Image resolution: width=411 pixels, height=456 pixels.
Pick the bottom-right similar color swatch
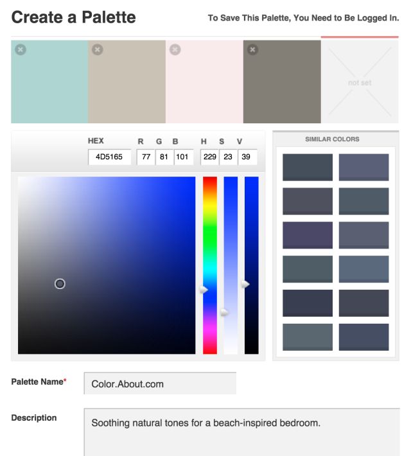click(x=363, y=337)
